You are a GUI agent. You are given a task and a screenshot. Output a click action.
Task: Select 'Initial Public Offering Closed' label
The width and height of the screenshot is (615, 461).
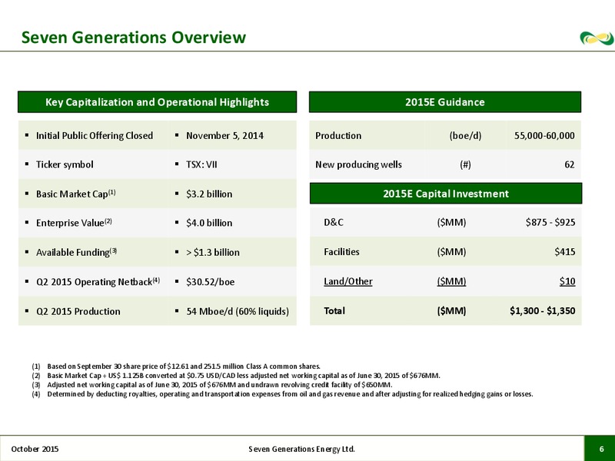(95, 136)
